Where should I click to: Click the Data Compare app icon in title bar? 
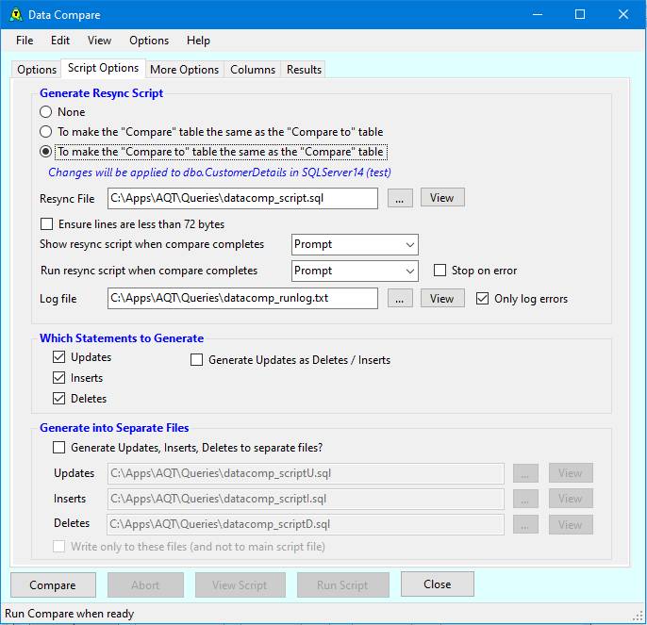pos(16,14)
